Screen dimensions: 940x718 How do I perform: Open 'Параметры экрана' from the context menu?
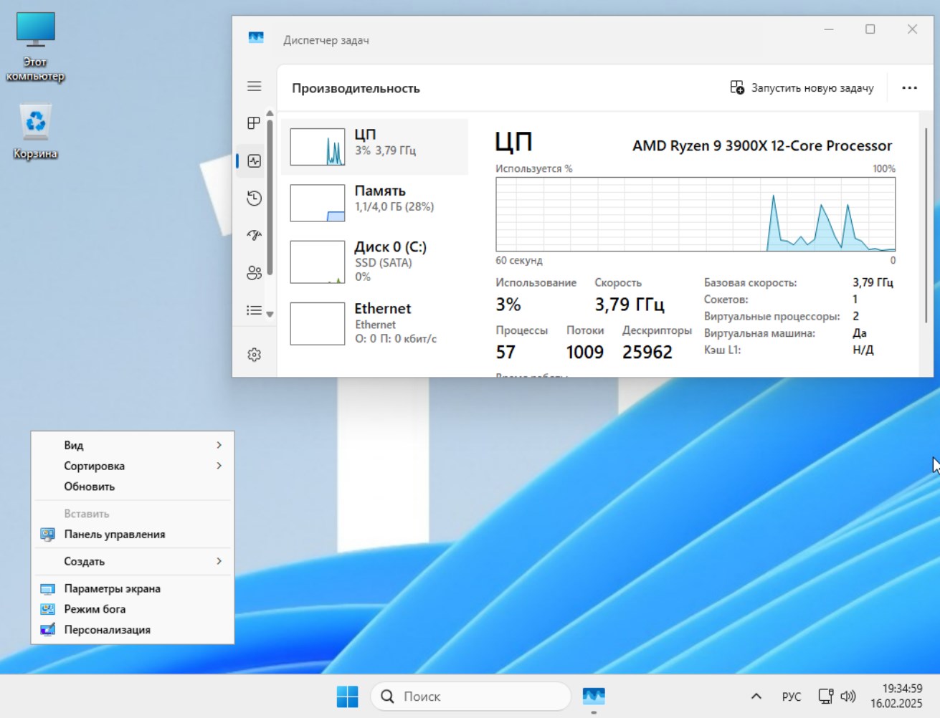[x=133, y=588]
